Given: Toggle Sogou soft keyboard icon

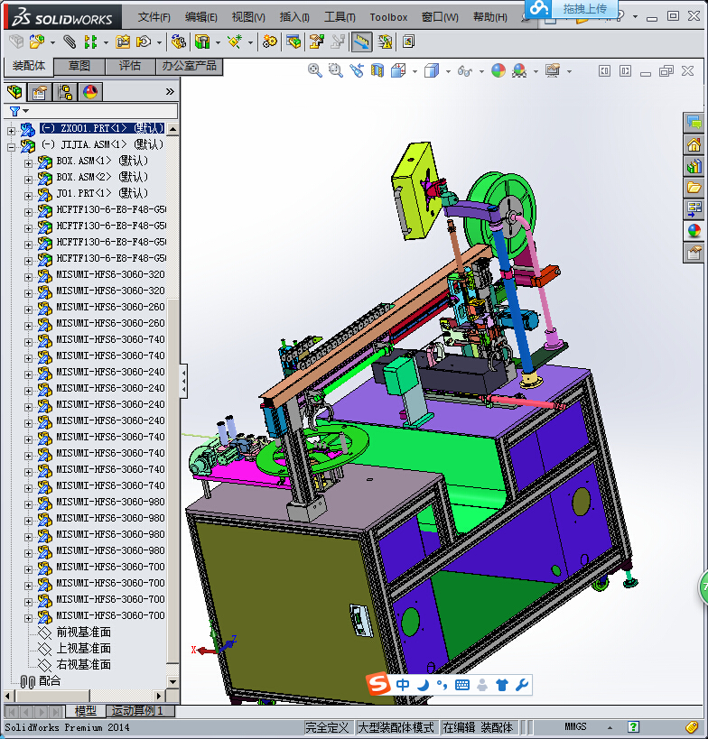Looking at the screenshot, I should pyautogui.click(x=462, y=685).
